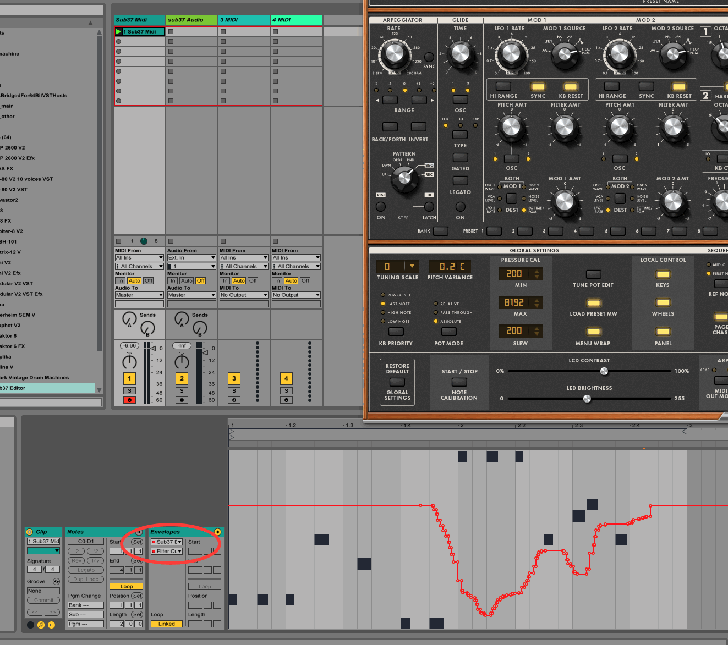This screenshot has height=645, width=728.
Task: Select the sub37 Audio track header
Action: point(191,20)
